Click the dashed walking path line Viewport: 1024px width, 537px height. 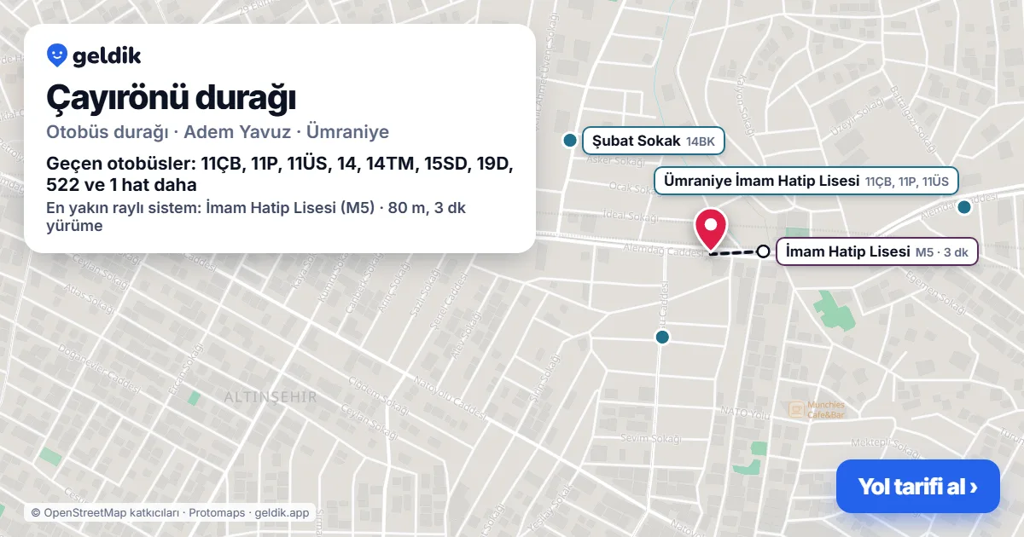733,253
